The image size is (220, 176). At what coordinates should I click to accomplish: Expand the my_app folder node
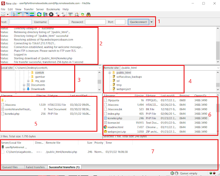click(28, 81)
